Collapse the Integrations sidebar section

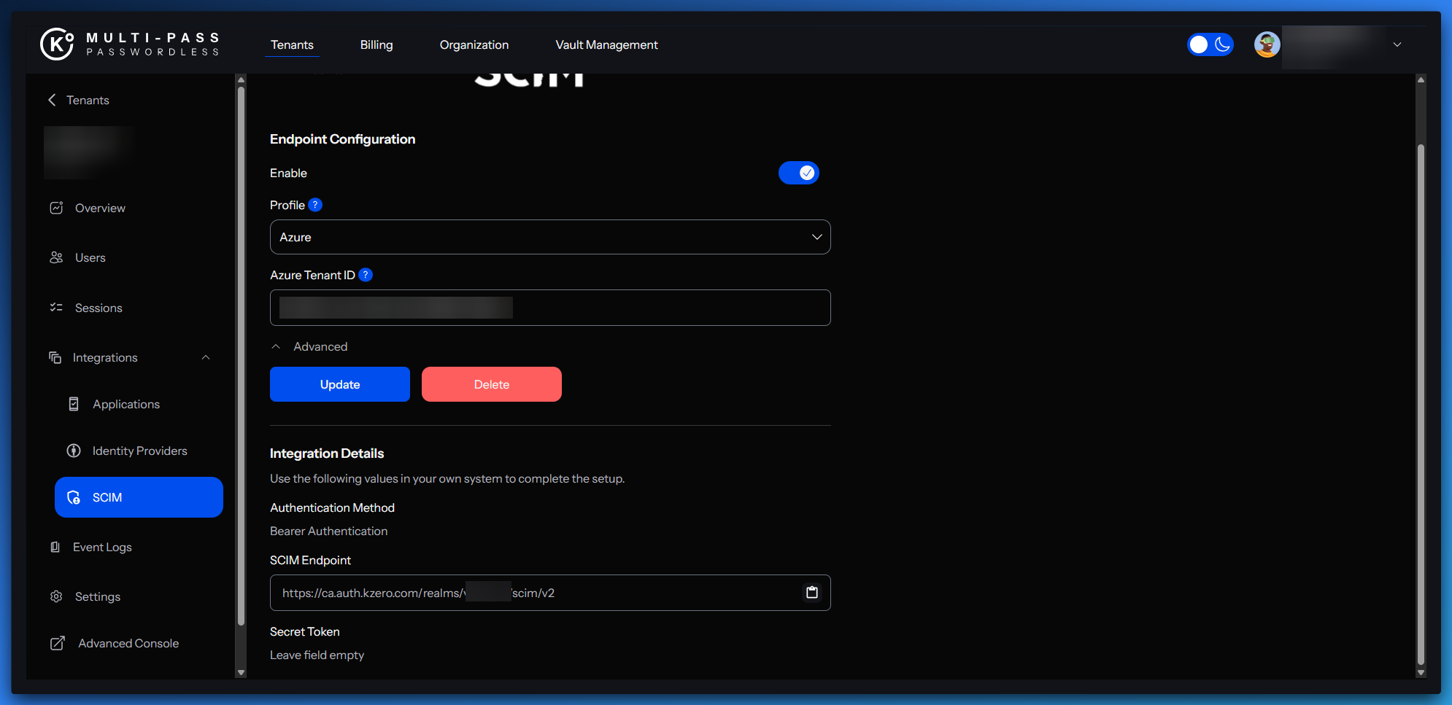click(206, 358)
